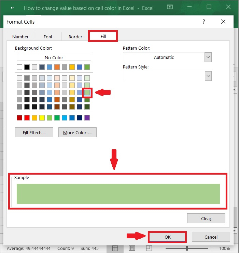The image size is (239, 253).
Task: Click the zoom slider handle
Action: click(x=187, y=248)
